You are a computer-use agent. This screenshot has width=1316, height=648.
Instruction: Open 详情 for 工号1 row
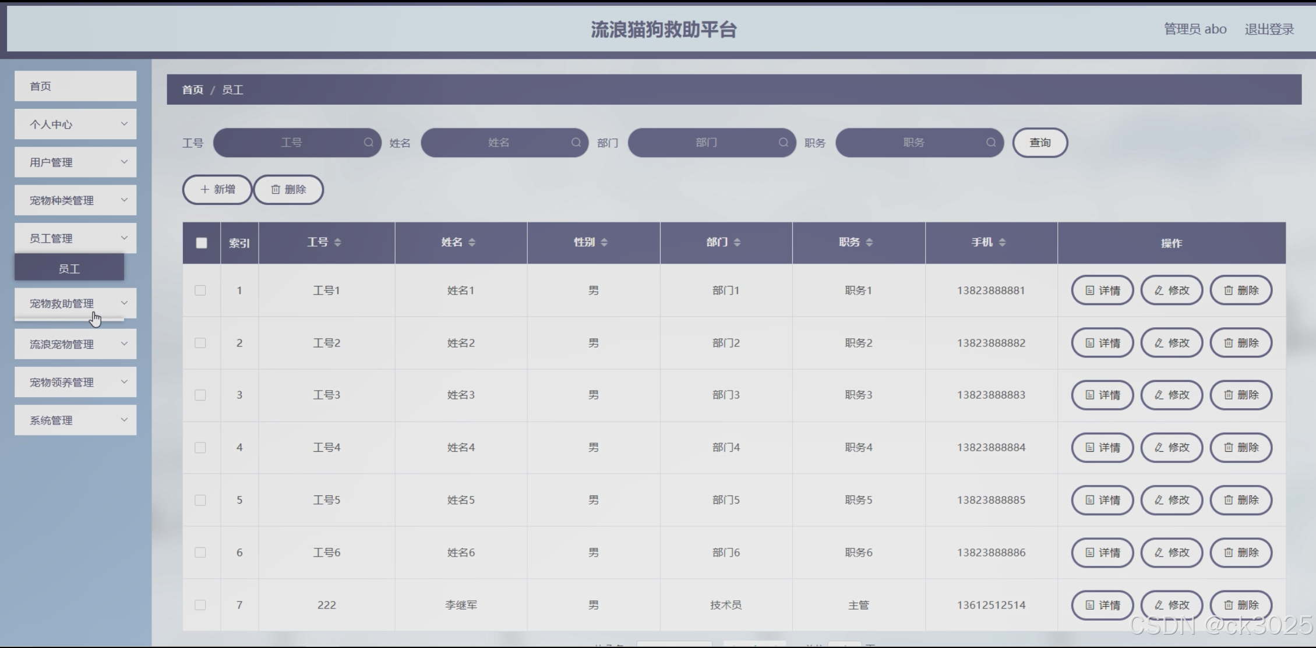pos(1102,291)
